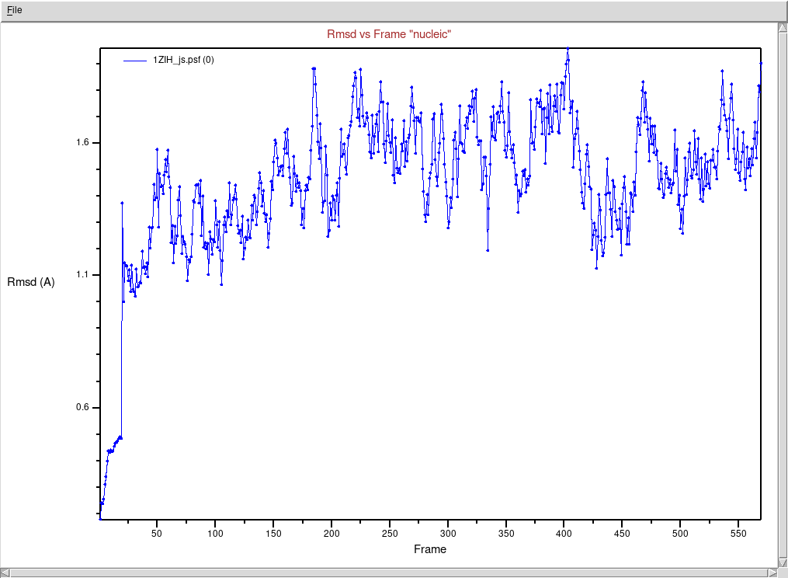Click the x-axis tick label 250

(390, 533)
